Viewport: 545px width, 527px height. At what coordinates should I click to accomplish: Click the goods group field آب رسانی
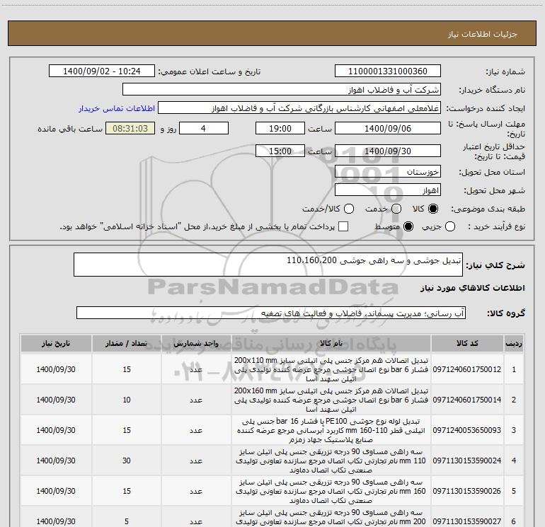coord(271,313)
